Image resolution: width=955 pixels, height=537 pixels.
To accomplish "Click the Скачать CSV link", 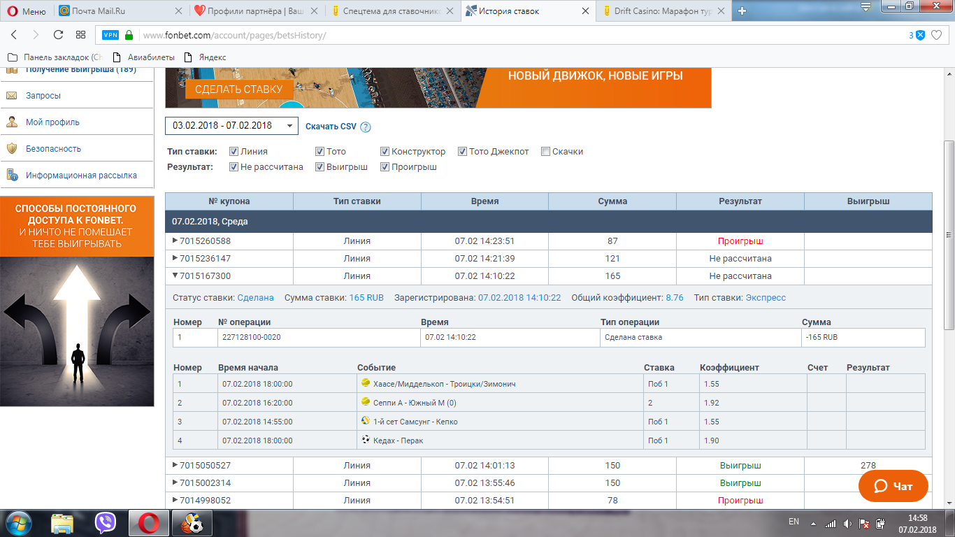I will 331,127.
